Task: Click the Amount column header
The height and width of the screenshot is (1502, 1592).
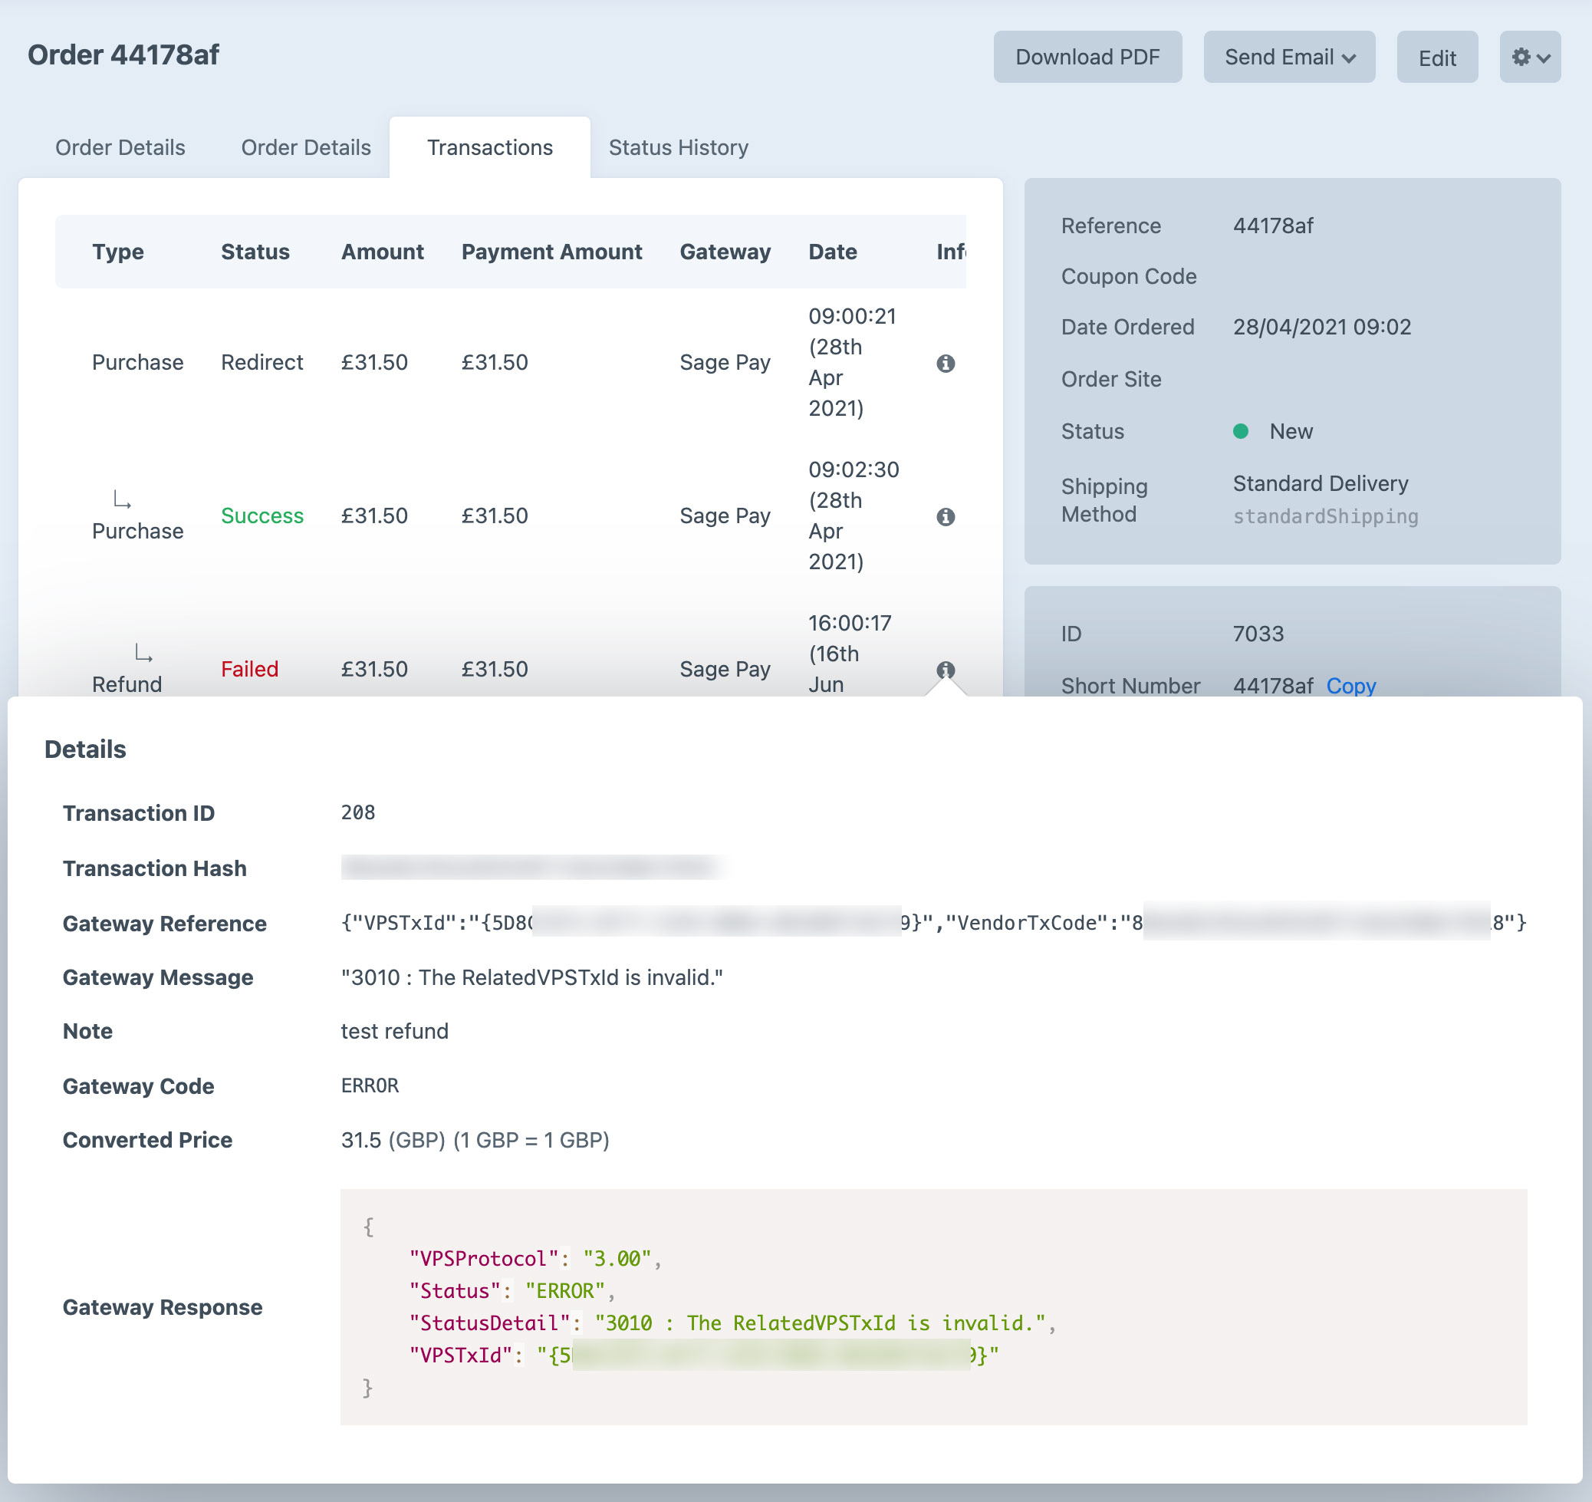Action: pos(382,252)
